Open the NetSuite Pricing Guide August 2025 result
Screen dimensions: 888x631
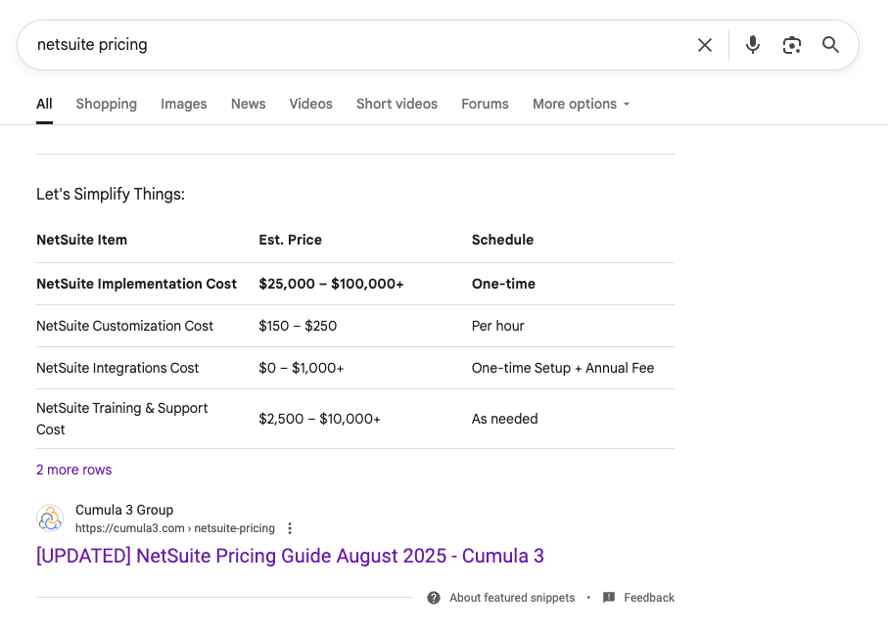(289, 556)
